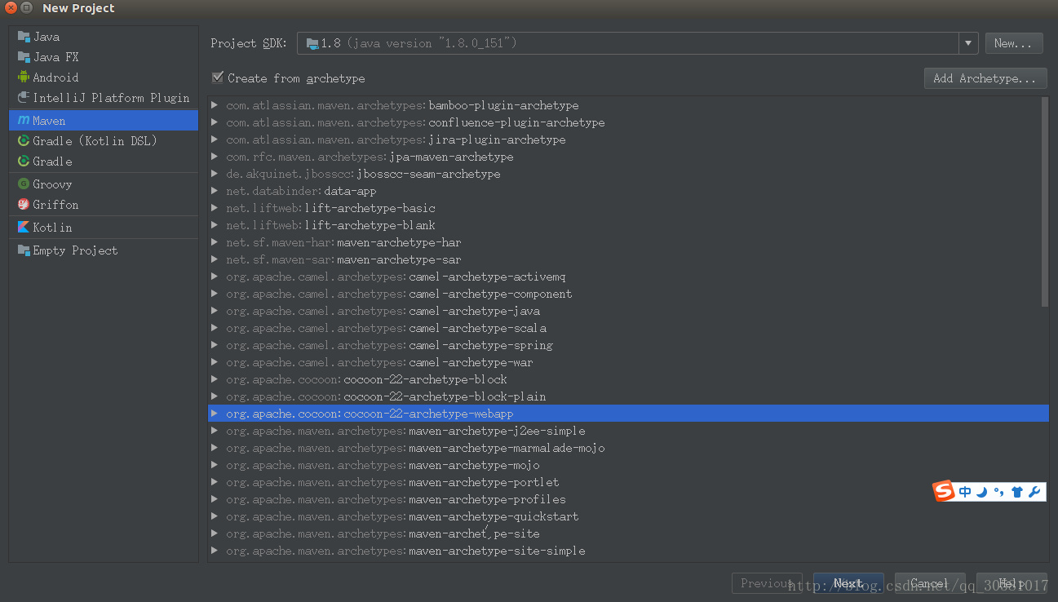Select the Kotlin K icon
The image size is (1058, 602).
(24, 228)
